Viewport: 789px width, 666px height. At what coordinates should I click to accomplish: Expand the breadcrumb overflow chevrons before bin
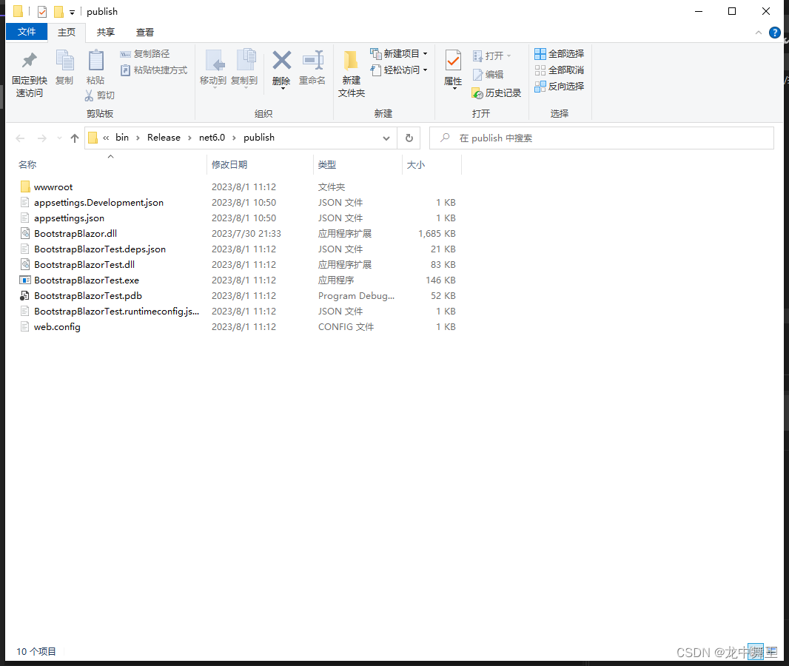coord(106,138)
